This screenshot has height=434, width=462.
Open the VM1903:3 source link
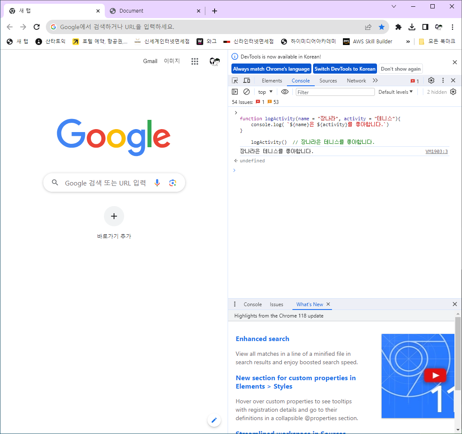pyautogui.click(x=436, y=152)
